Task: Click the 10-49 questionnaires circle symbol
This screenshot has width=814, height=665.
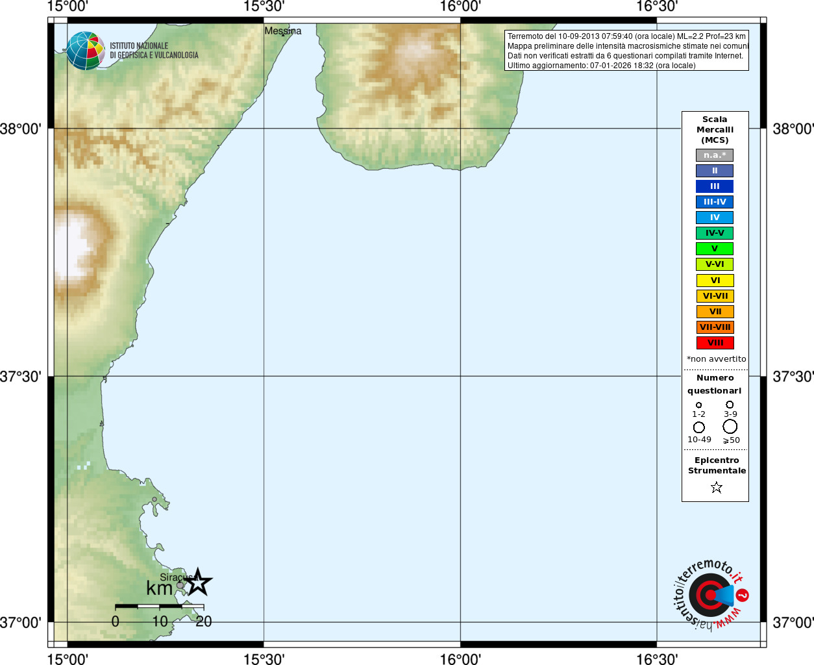Action: (699, 427)
